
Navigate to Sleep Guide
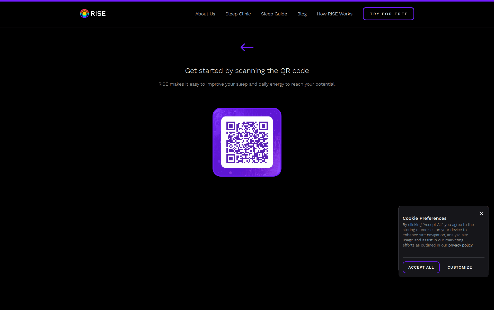[x=274, y=14]
